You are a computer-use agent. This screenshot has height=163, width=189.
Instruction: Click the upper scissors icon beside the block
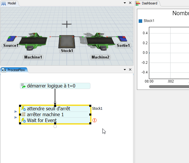[16, 111]
